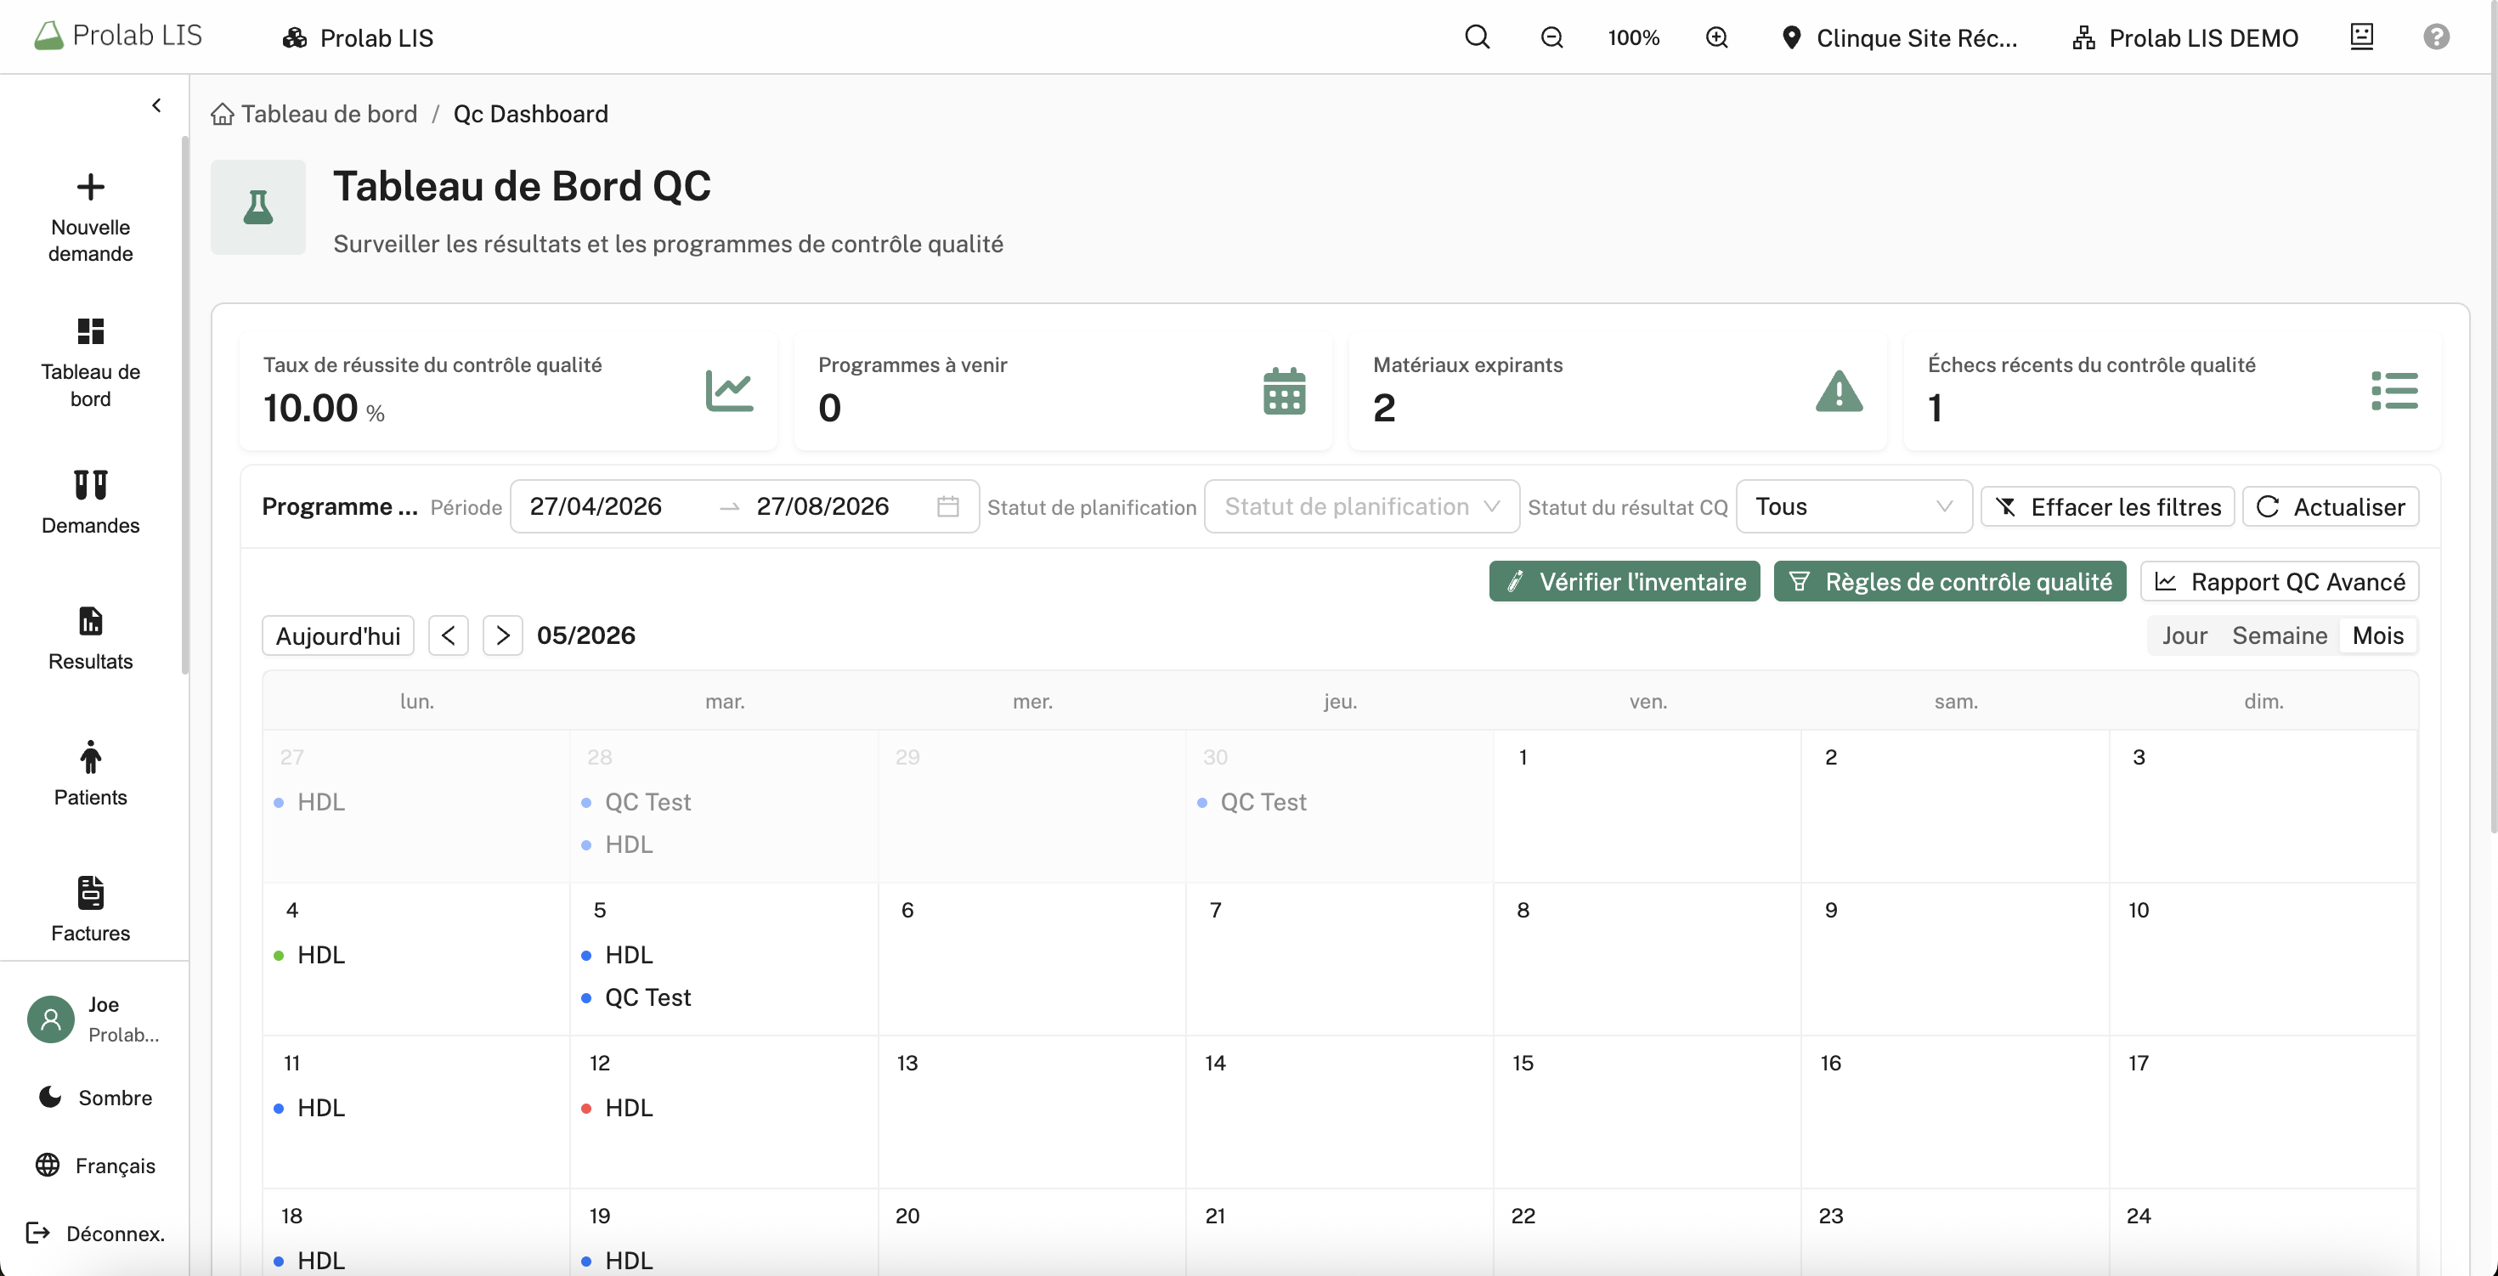The image size is (2498, 1276).
Task: Open the HDL event on May 18
Action: coord(320,1260)
